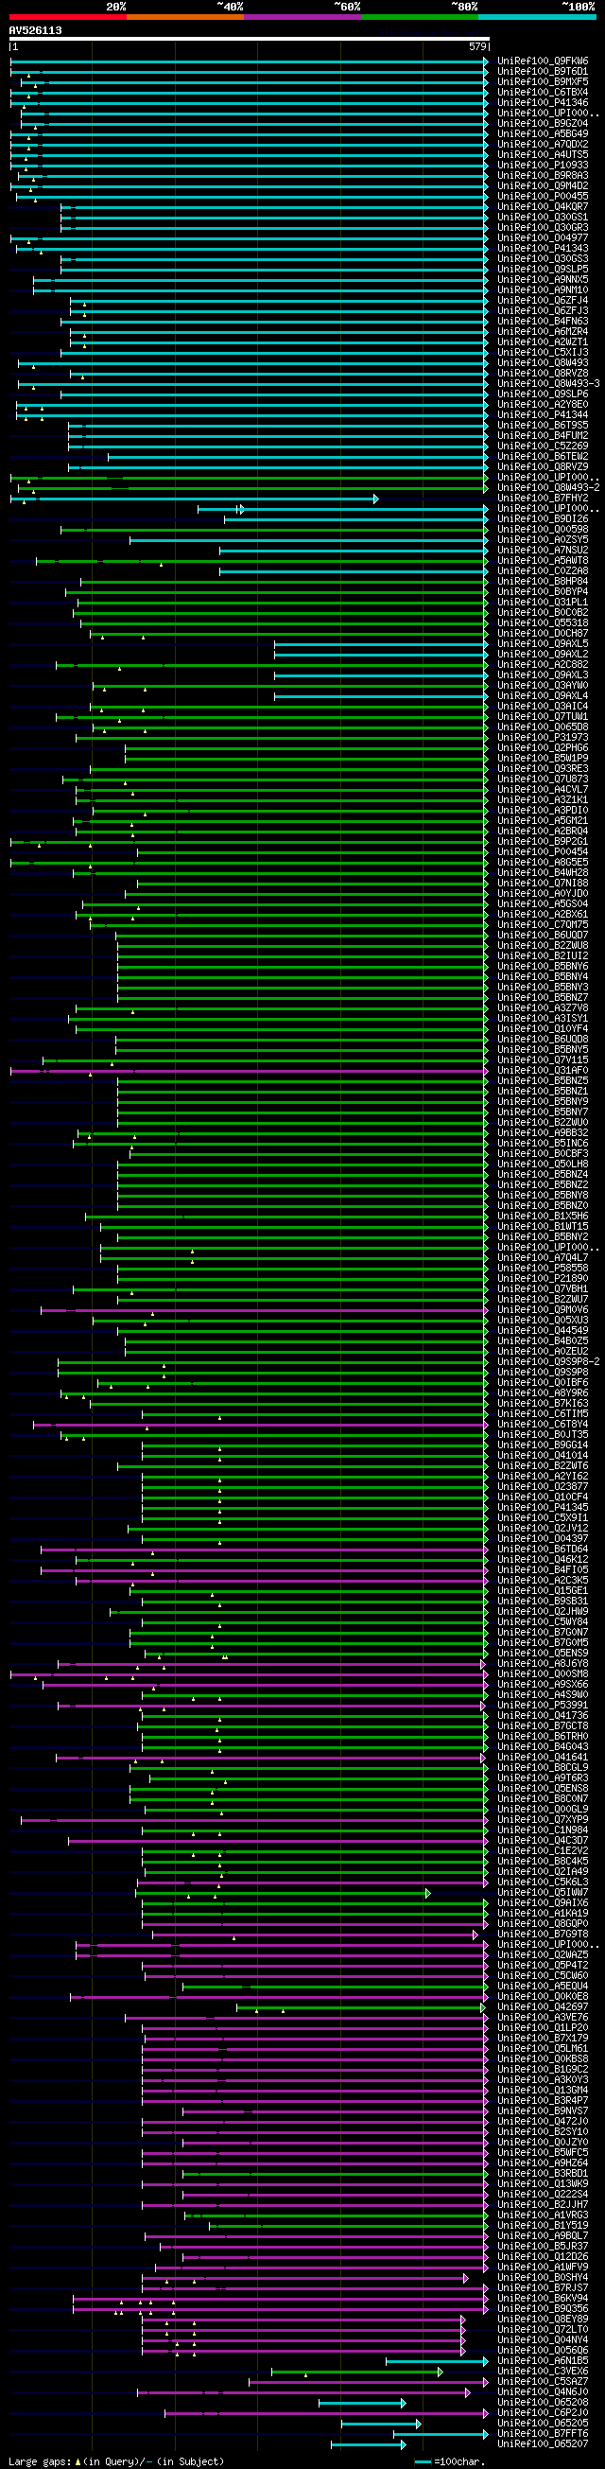
Task: Click the UniRef100_C6TBX4 hit label
Action: 543,93
